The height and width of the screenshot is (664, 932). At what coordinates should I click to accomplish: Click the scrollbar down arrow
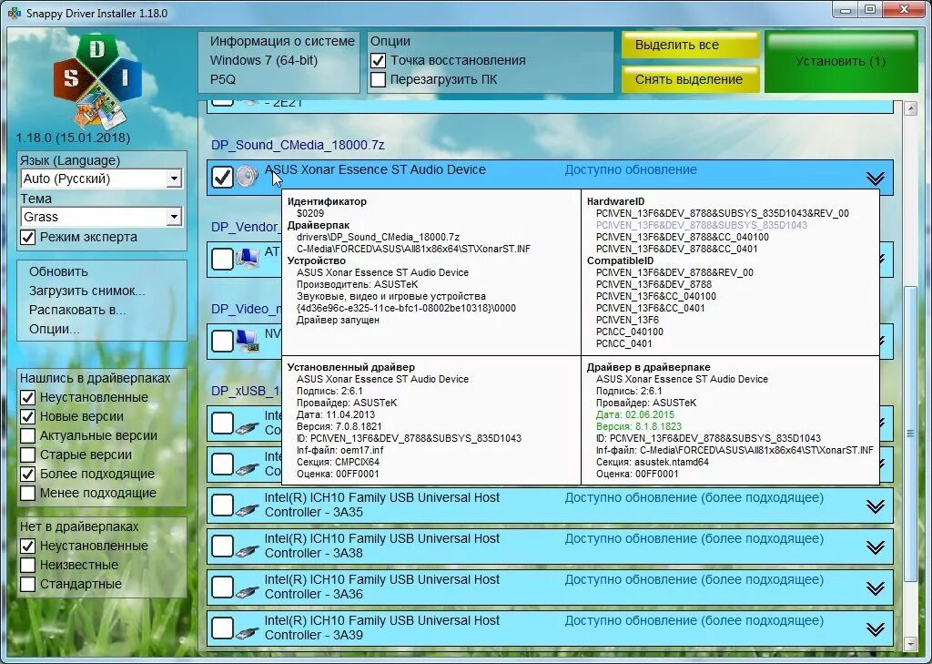(910, 644)
